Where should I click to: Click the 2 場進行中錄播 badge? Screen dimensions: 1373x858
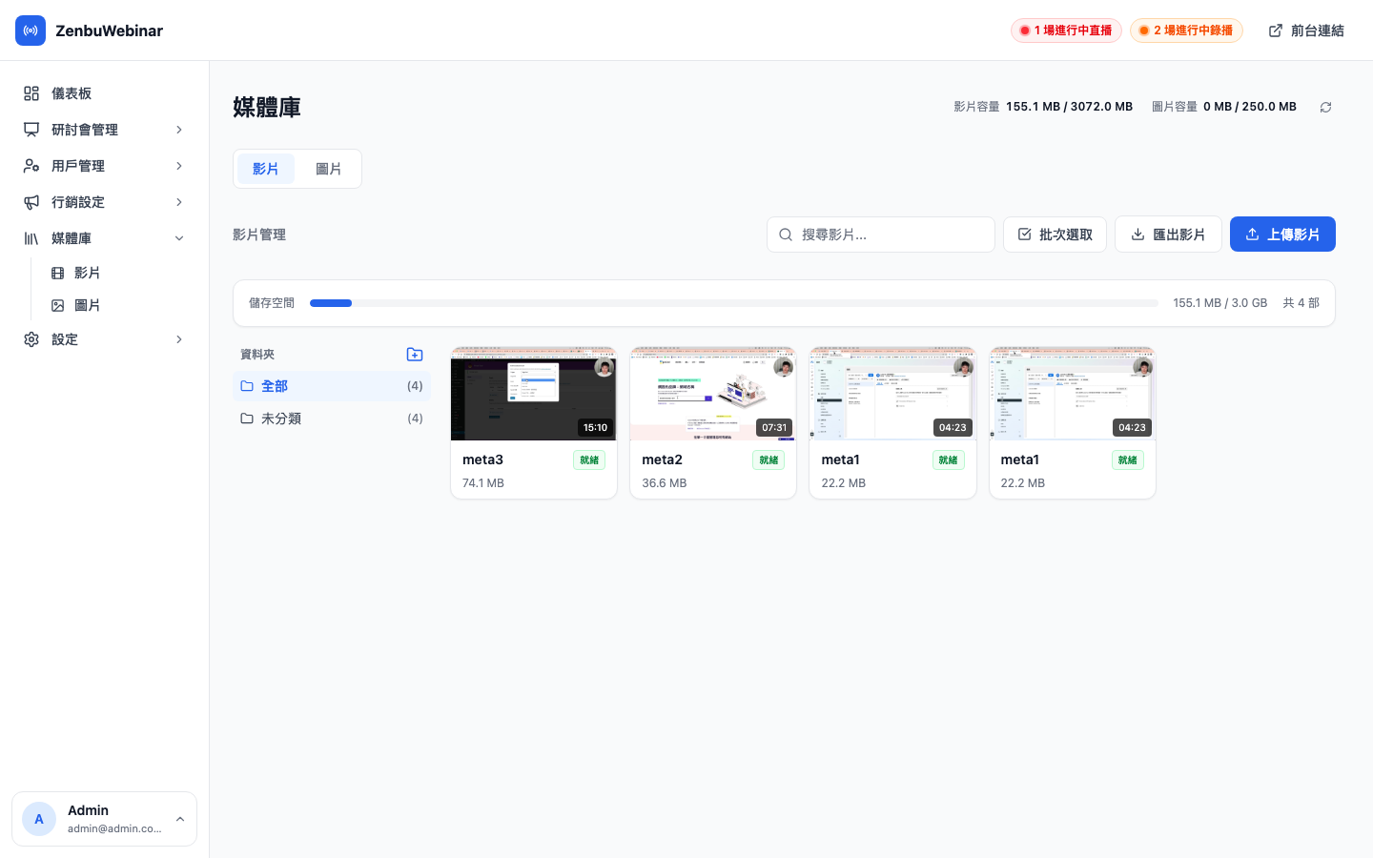[x=1186, y=31]
